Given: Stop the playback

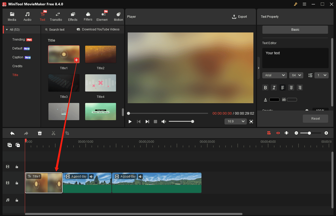Looking at the screenshot, I should point(156,122).
